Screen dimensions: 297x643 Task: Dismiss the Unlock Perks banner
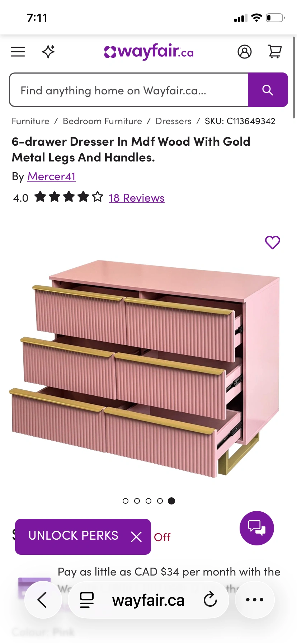[x=136, y=537]
